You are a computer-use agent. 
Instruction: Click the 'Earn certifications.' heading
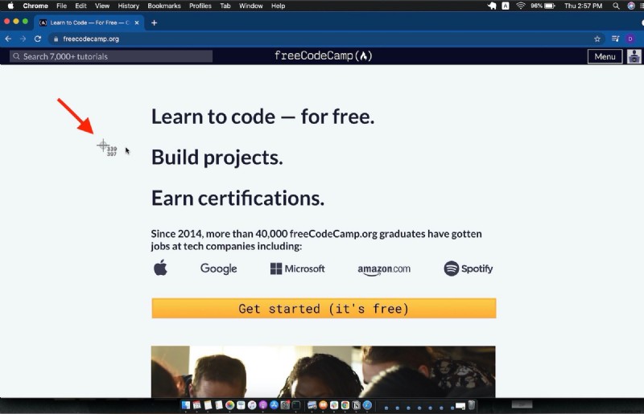(x=237, y=199)
